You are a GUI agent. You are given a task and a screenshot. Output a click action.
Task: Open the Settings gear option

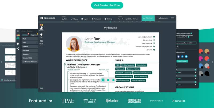click(108, 19)
